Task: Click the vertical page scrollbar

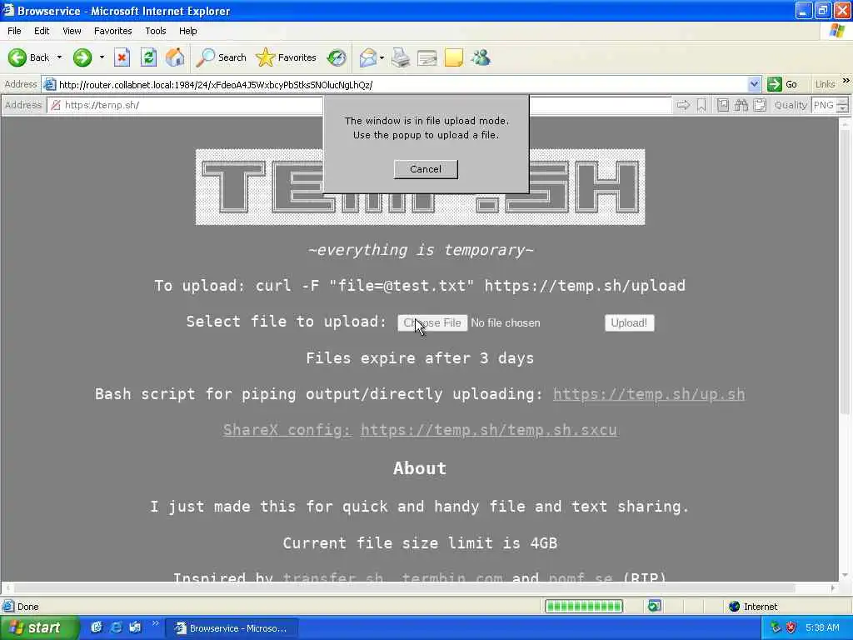Action: tap(845, 349)
